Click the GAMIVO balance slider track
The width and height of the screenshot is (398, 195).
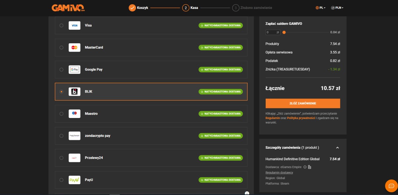click(305, 32)
